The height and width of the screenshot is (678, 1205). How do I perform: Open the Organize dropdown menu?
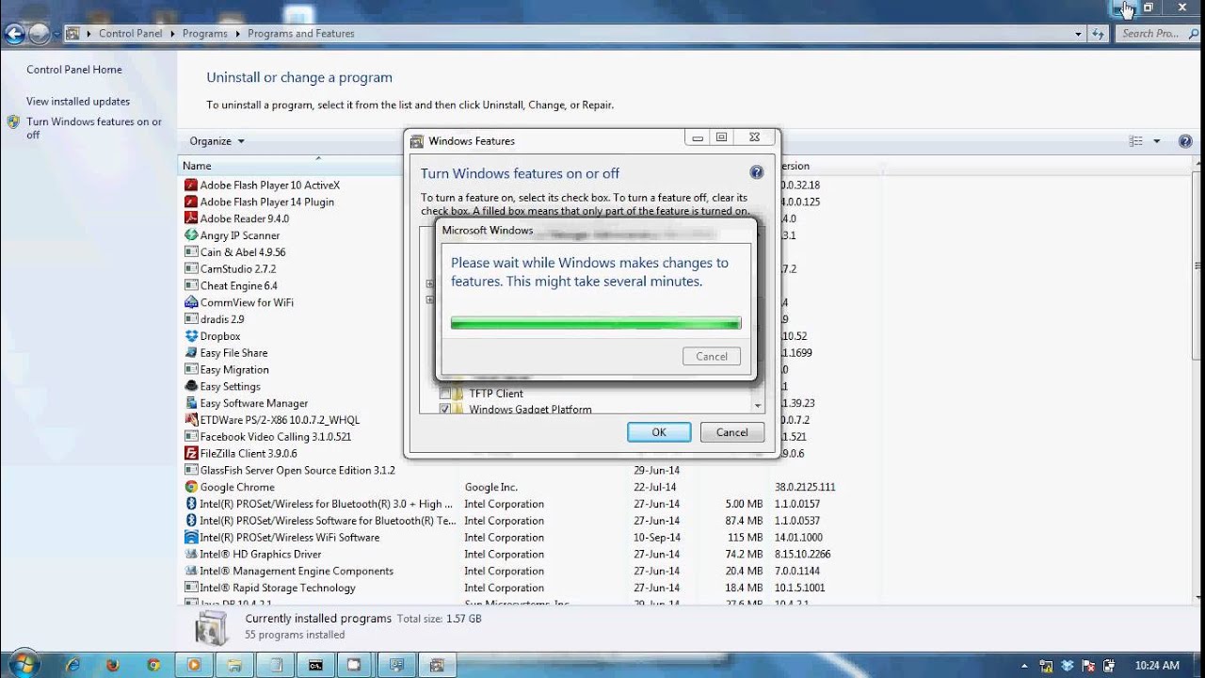click(217, 141)
